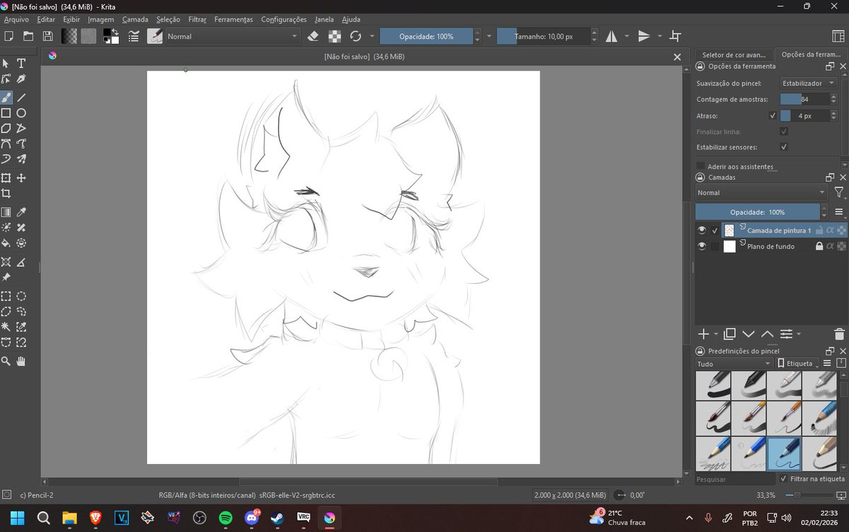849x532 pixels.
Task: Select the Text tool in toolbox
Action: coord(21,64)
